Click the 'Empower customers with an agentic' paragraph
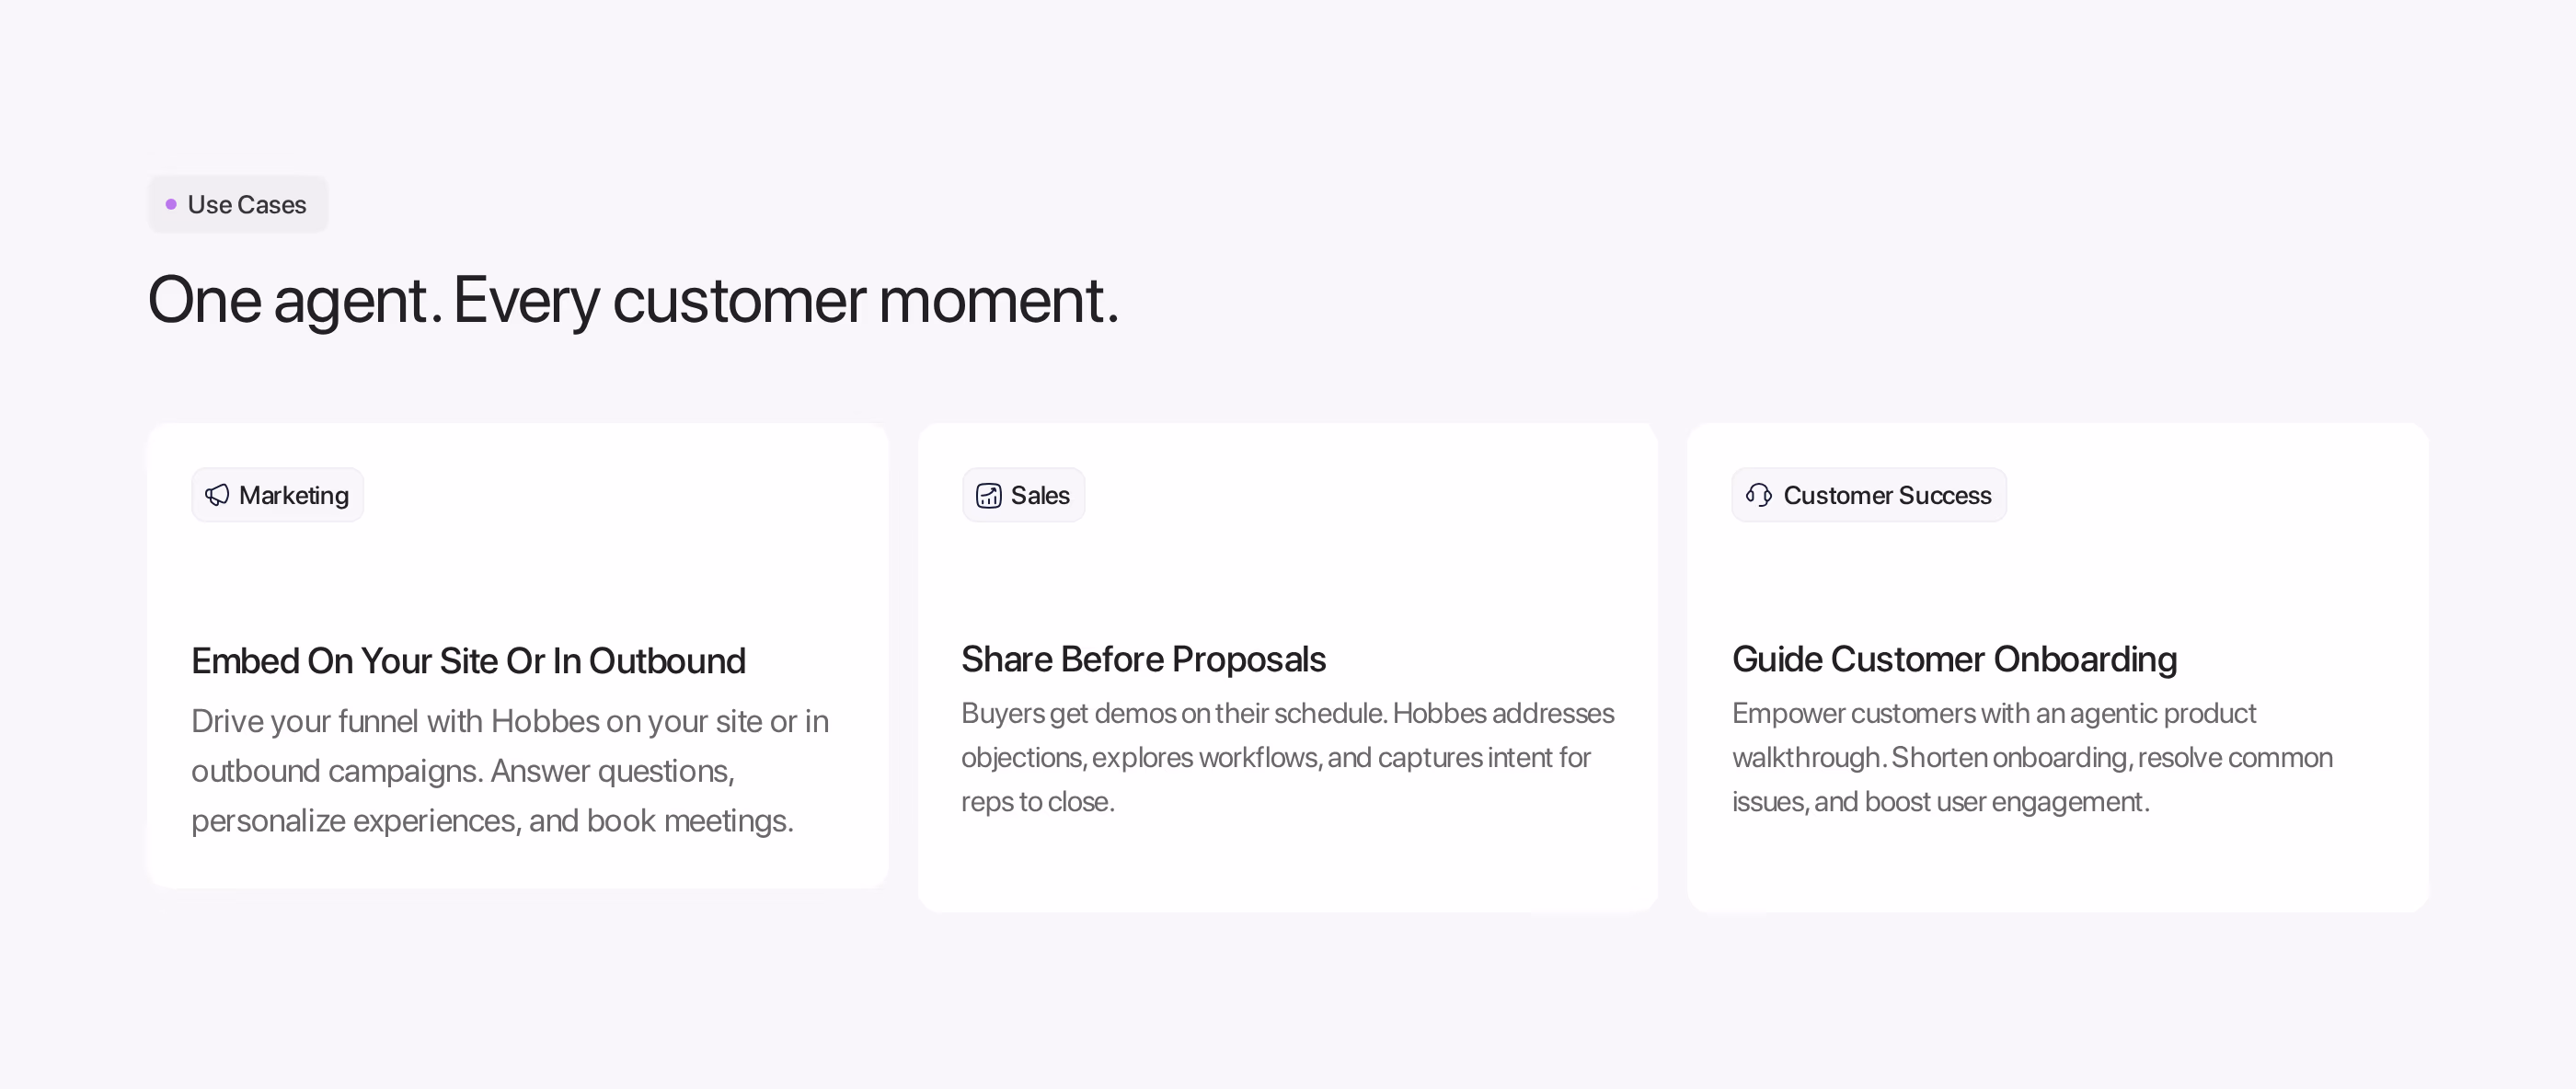2576x1089 pixels. (x=2032, y=757)
